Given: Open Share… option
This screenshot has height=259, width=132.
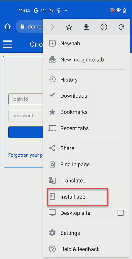Looking at the screenshot, I should pyautogui.click(x=87, y=148).
